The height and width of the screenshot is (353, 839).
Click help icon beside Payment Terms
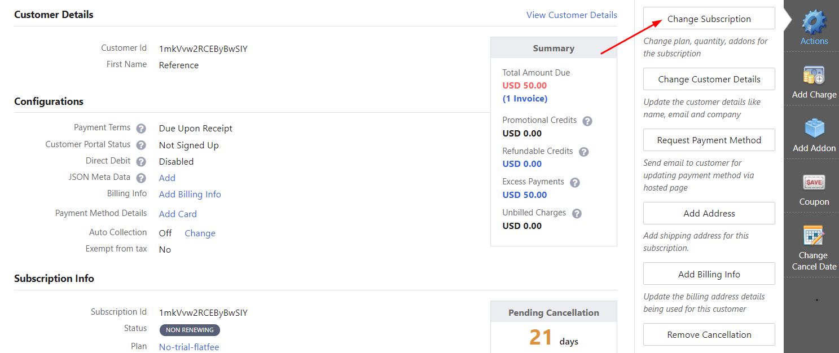[141, 129]
